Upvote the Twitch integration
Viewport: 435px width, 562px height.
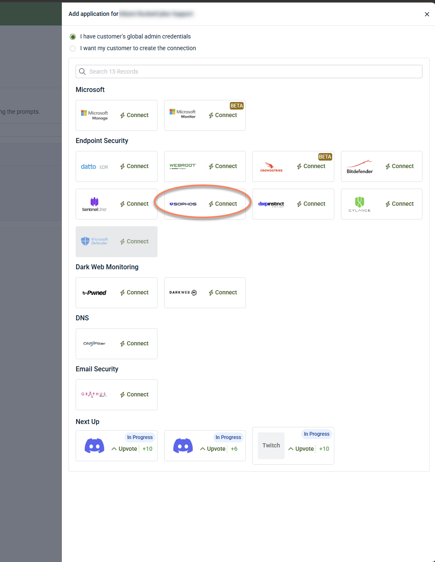pos(301,449)
